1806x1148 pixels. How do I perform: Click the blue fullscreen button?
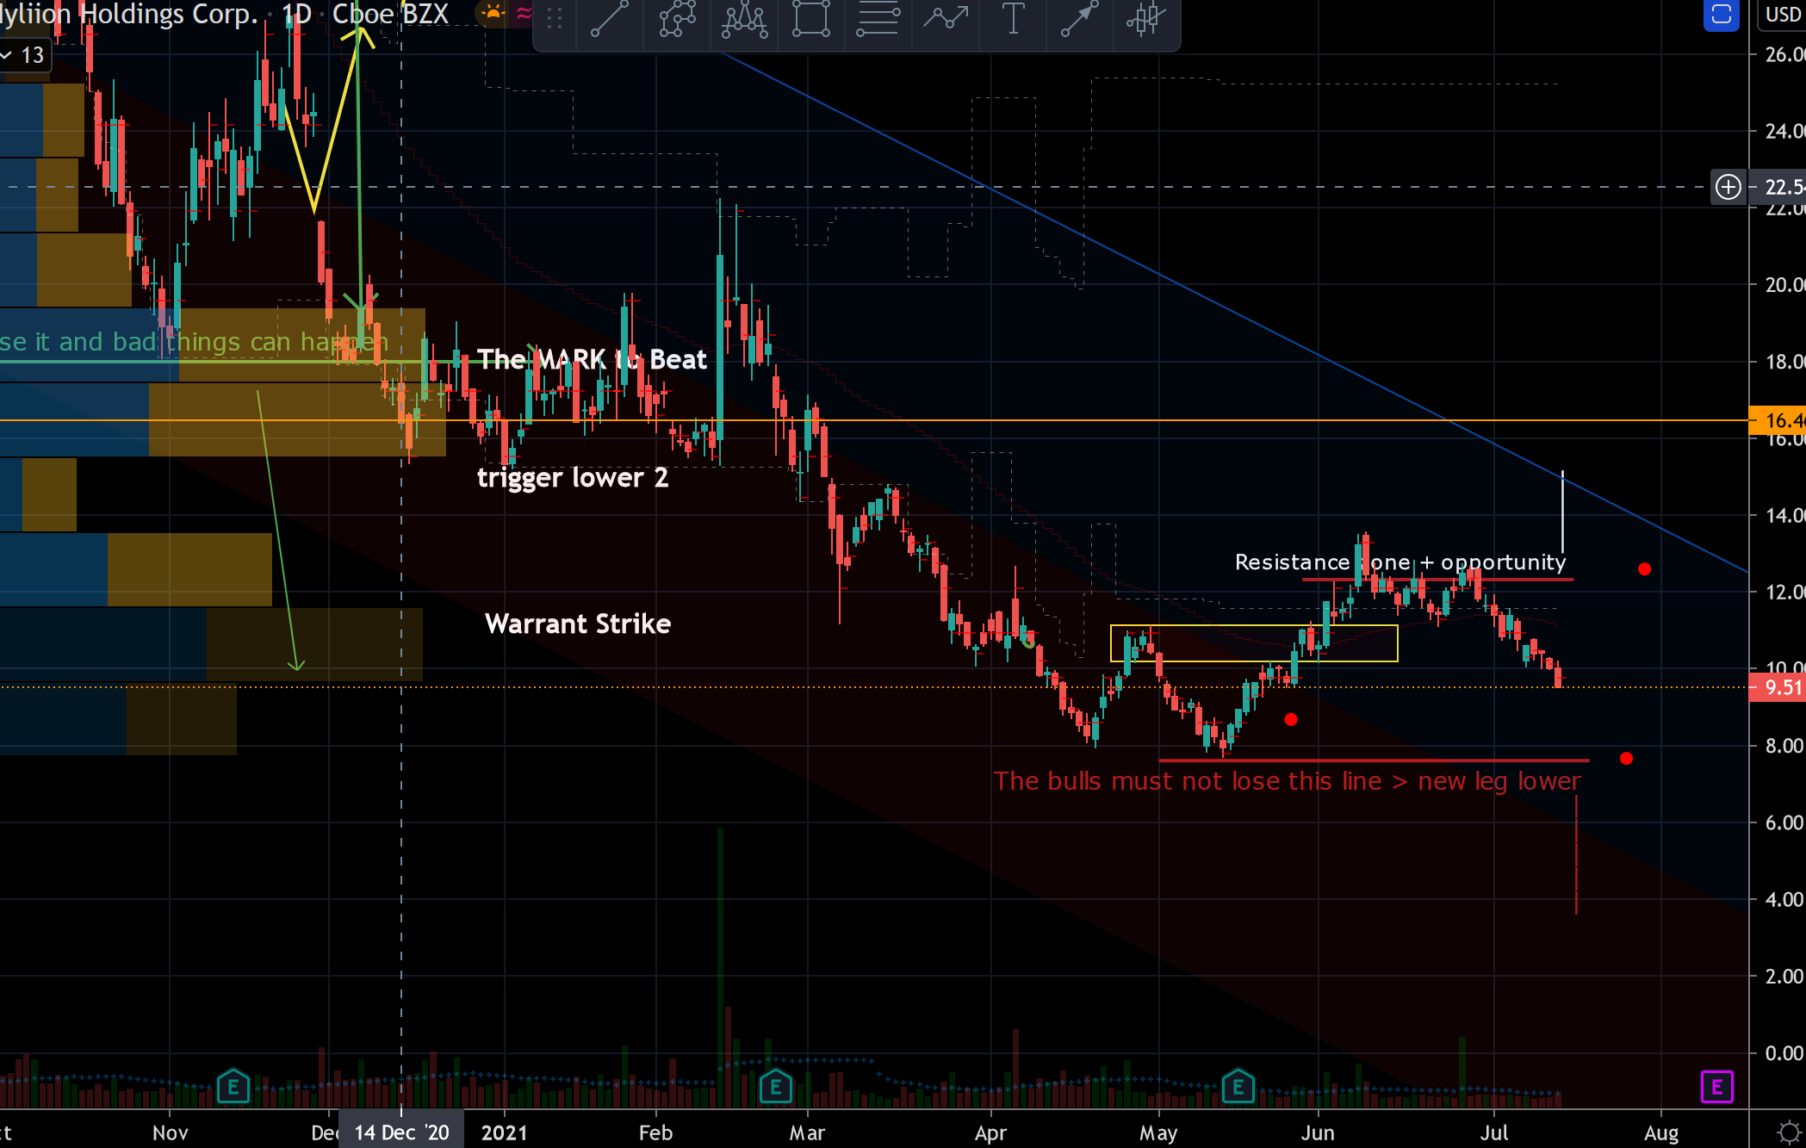pyautogui.click(x=1721, y=15)
